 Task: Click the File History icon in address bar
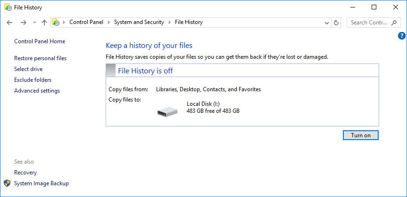56,23
